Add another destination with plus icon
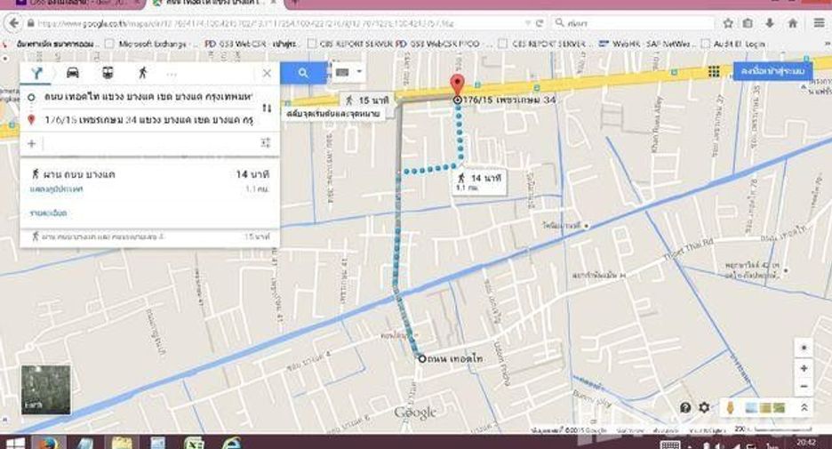Viewport: 832px width, 449px height. pyautogui.click(x=31, y=143)
